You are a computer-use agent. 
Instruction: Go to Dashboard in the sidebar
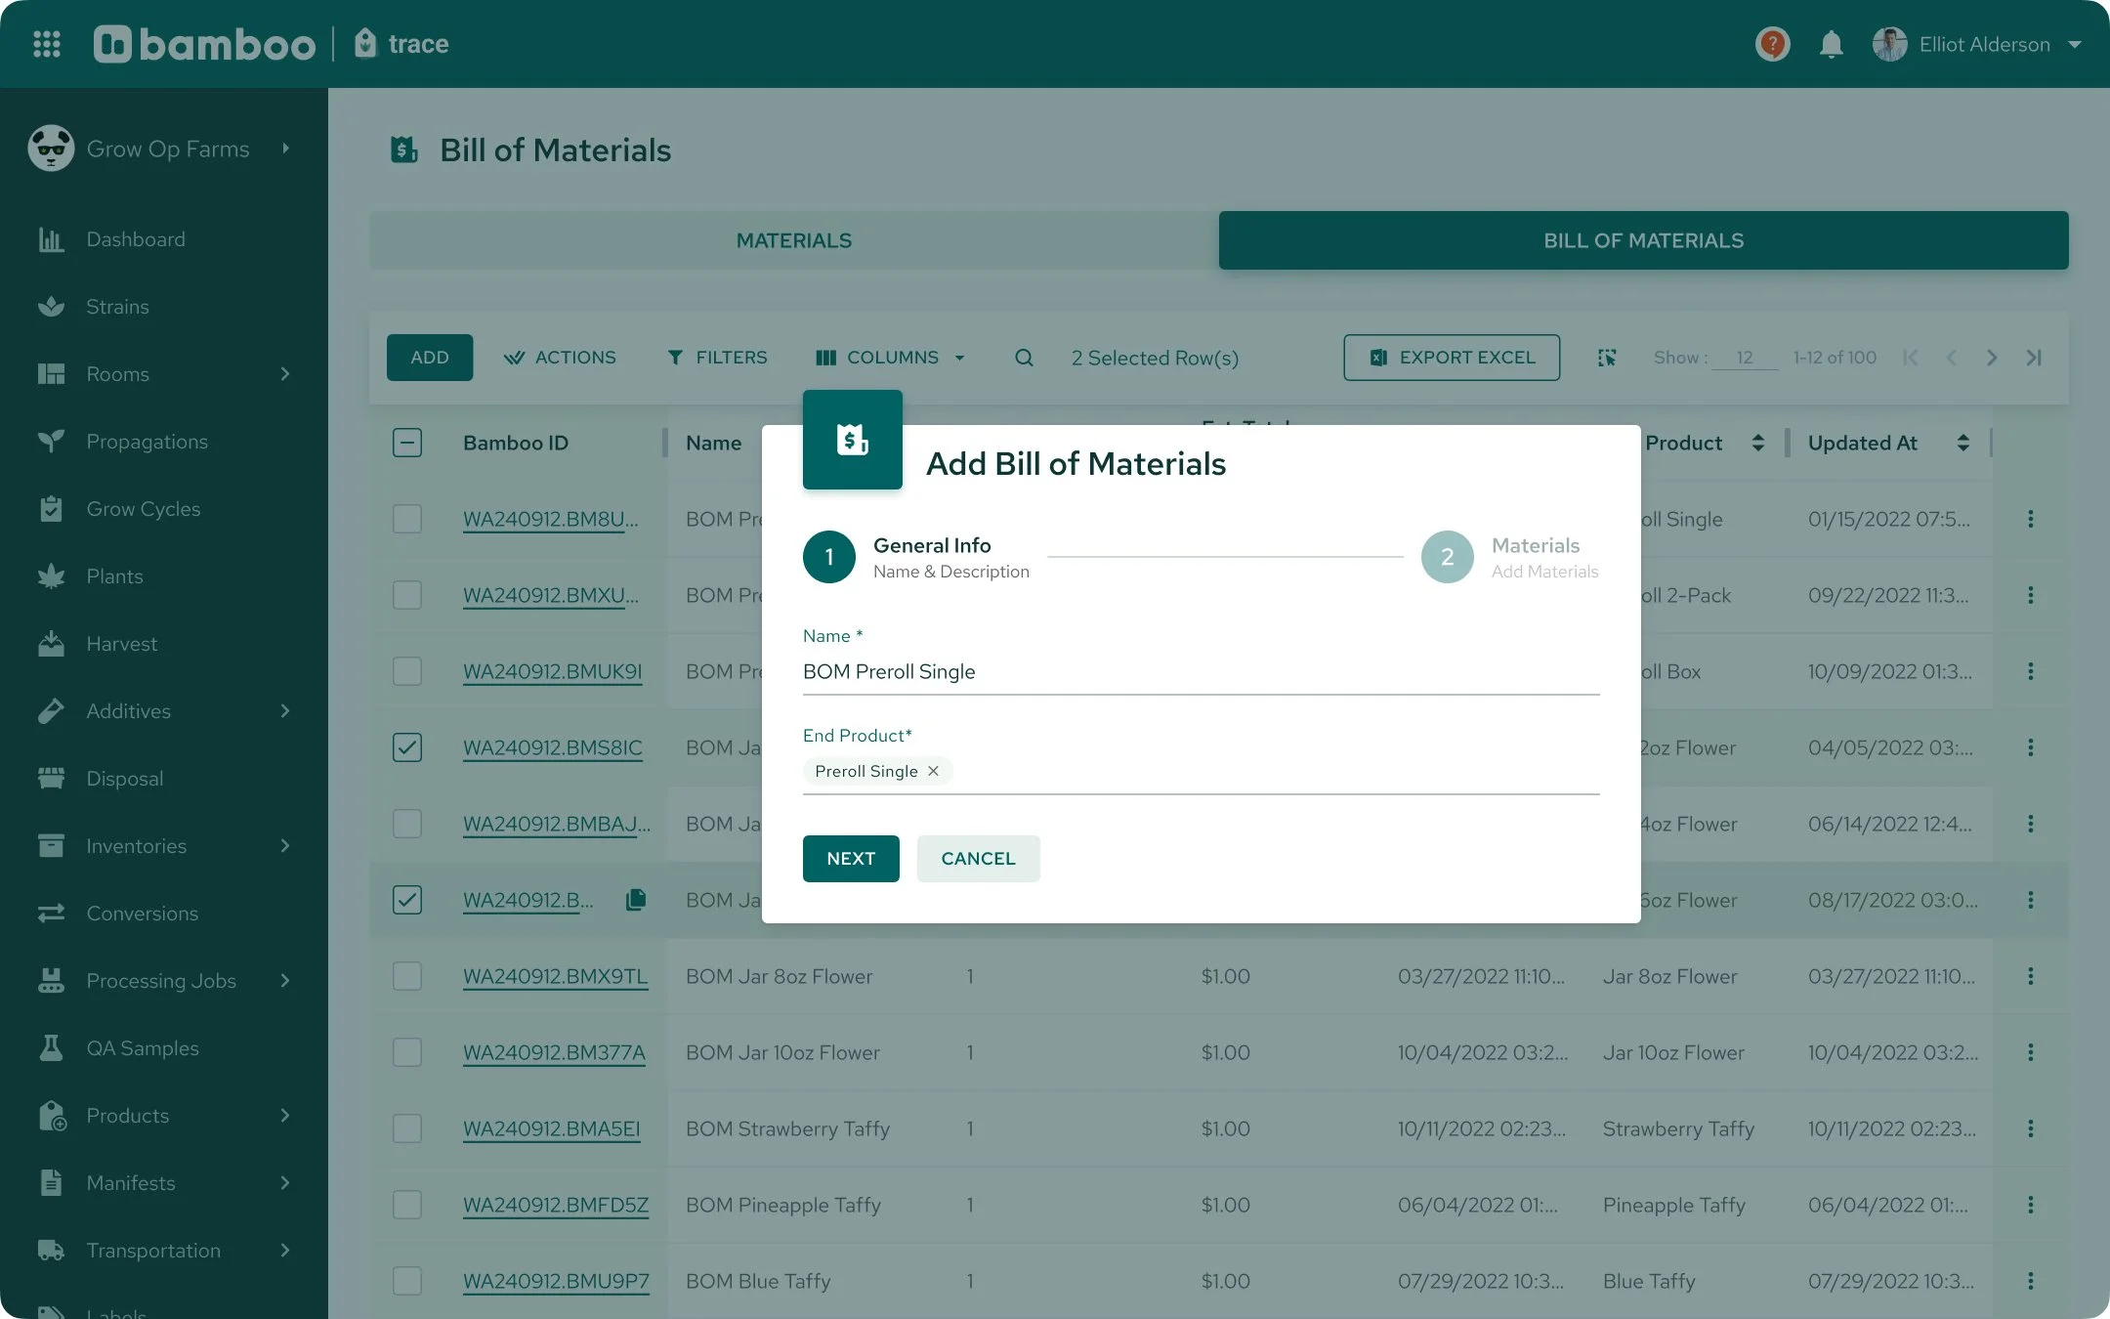136,239
